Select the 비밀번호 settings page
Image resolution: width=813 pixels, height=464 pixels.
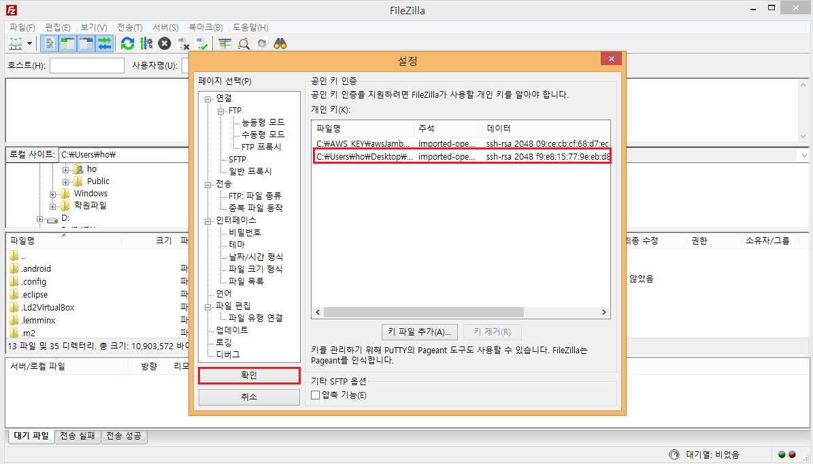(245, 232)
